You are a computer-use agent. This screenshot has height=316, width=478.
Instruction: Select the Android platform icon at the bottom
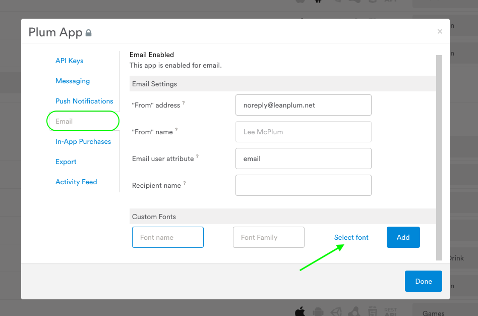pyautogui.click(x=317, y=311)
